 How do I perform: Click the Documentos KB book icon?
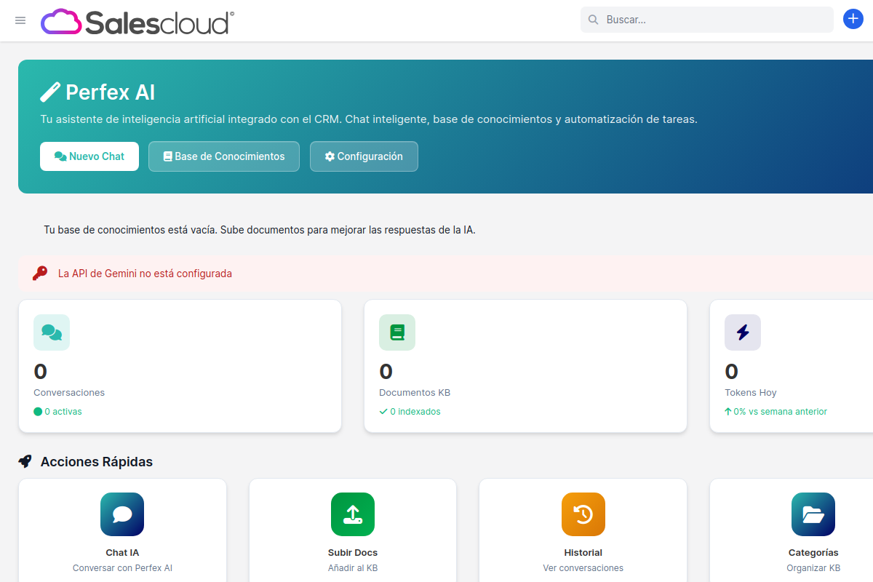coord(397,332)
